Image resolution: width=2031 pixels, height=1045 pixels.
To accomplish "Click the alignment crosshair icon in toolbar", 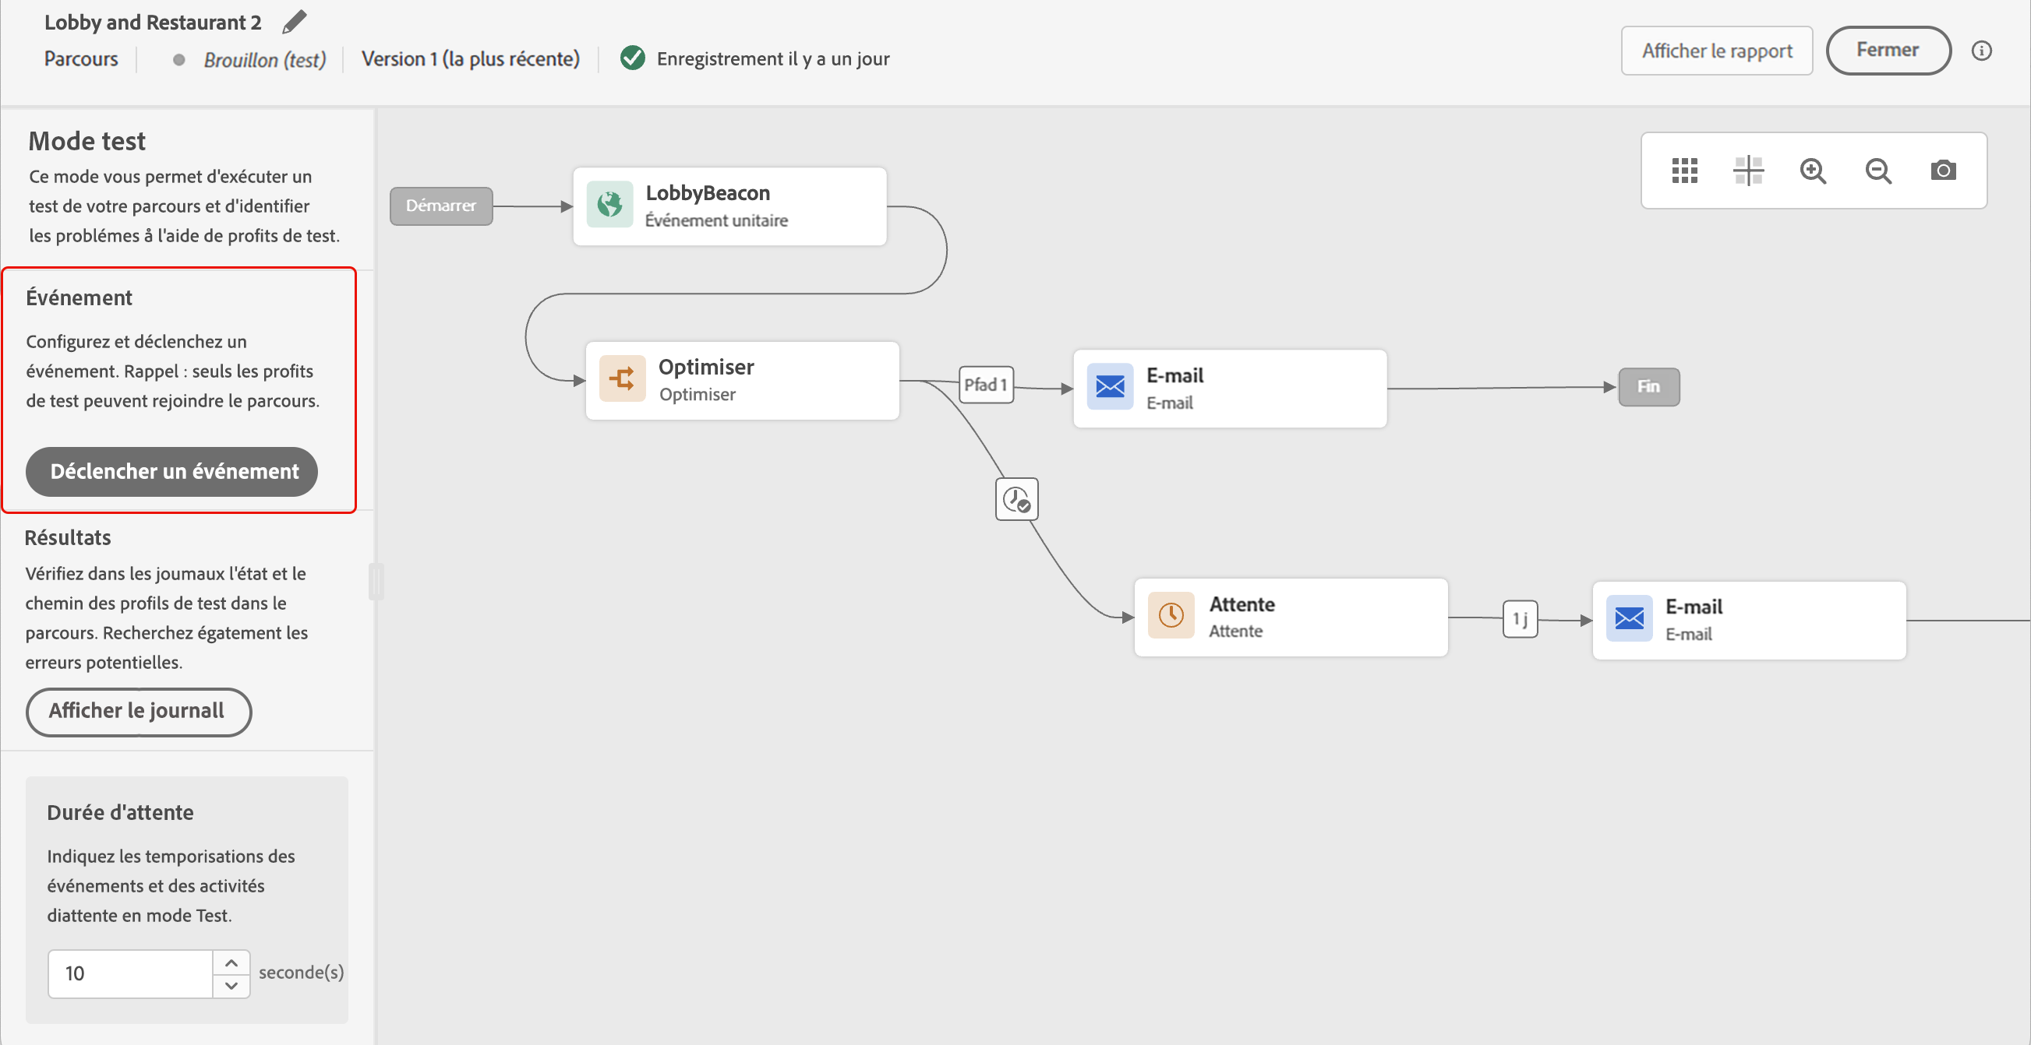I will 1748,170.
